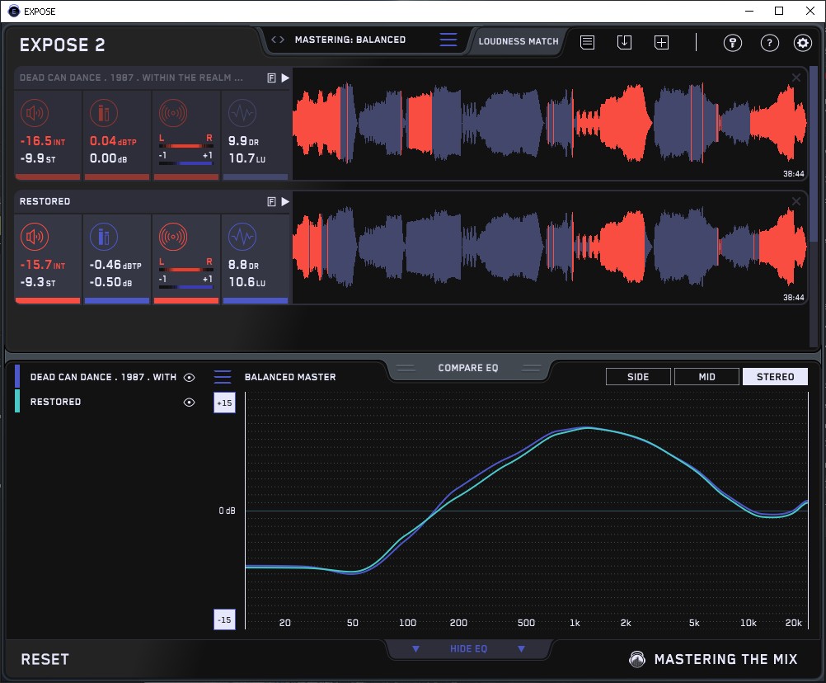Image resolution: width=826 pixels, height=683 pixels.
Task: Click the true peak icon in Dead Can Dance track
Action: [x=104, y=113]
